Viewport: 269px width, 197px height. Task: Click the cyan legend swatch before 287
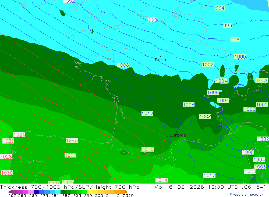[x=58, y=192]
